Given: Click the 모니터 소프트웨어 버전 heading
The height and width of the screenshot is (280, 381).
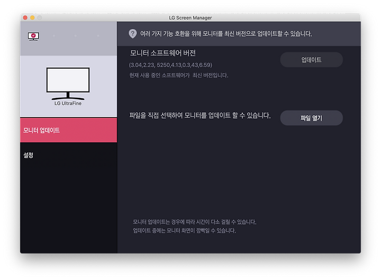Looking at the screenshot, I should [x=163, y=53].
